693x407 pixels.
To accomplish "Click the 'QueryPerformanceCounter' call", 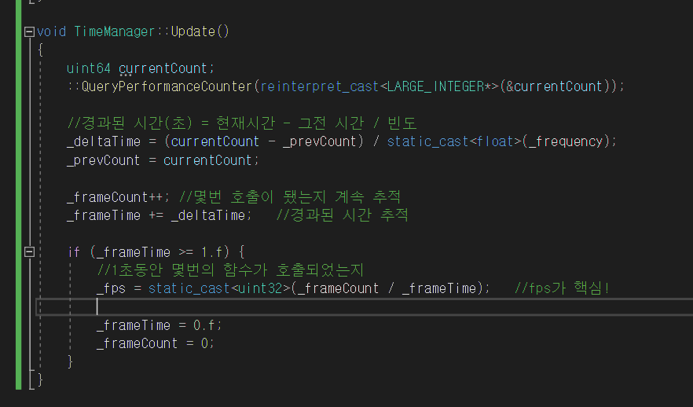I will click(x=167, y=86).
